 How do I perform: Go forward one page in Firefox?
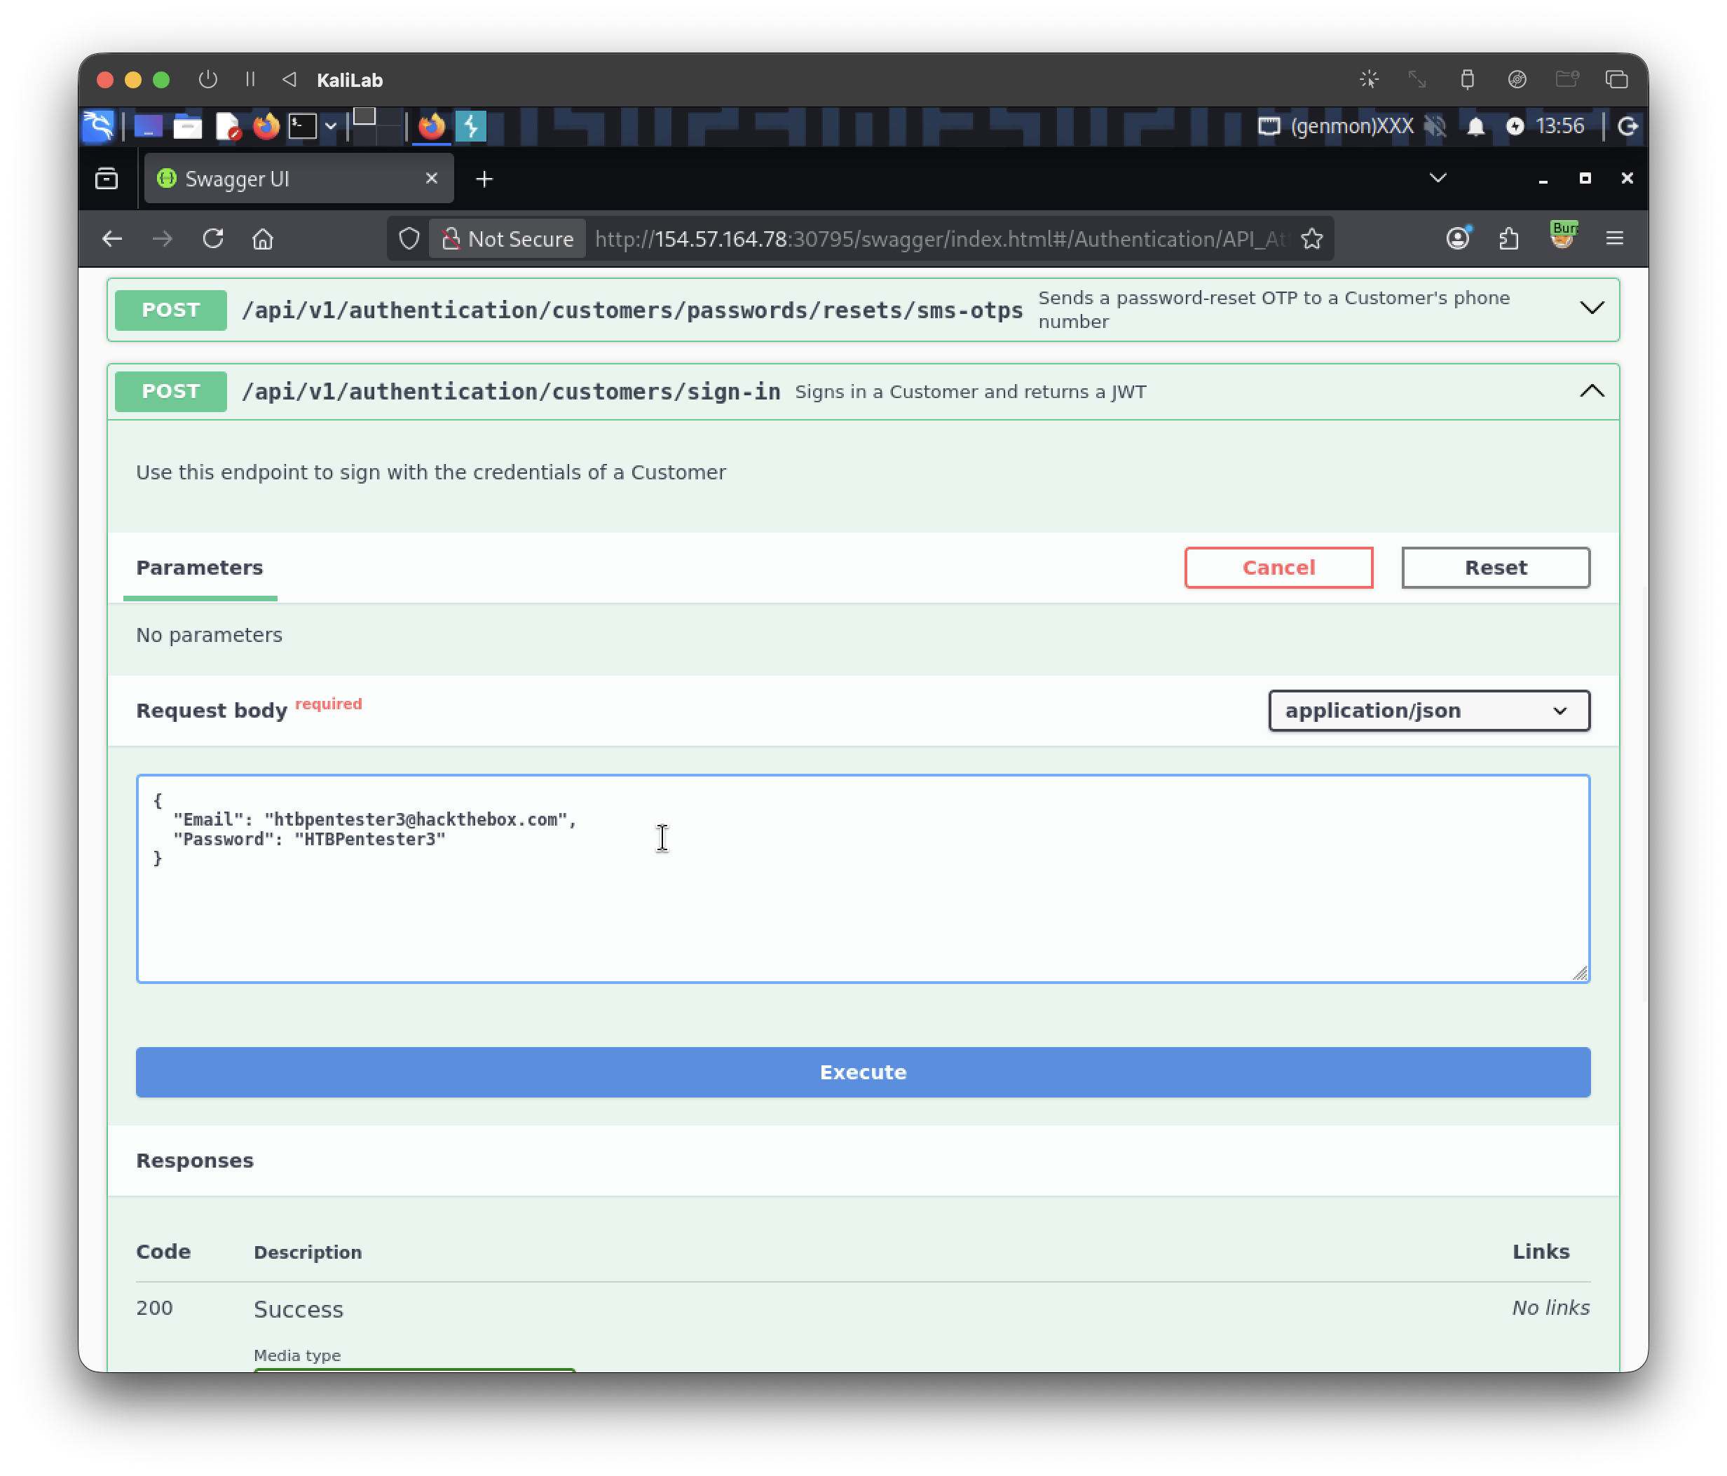(163, 239)
